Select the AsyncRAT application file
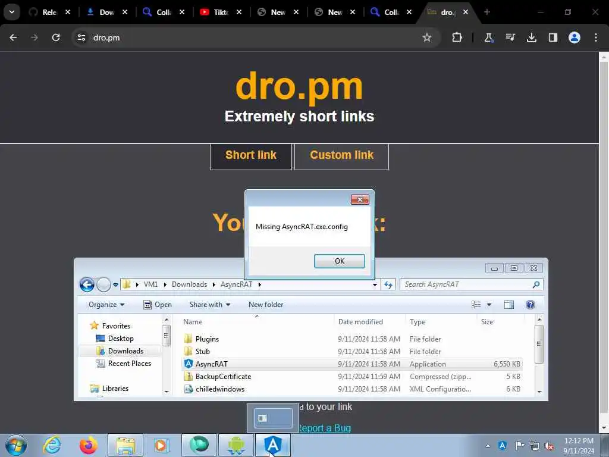Viewport: 609px width, 457px height. [211, 364]
